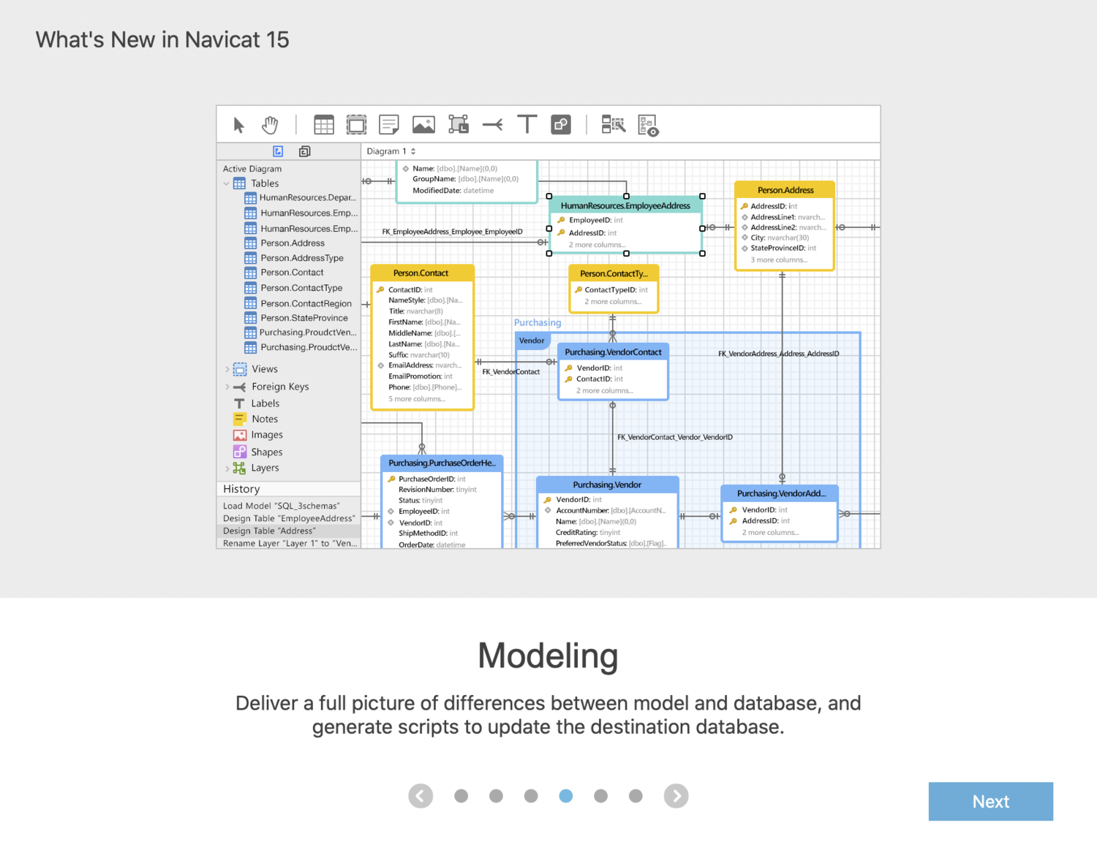Image resolution: width=1097 pixels, height=847 pixels.
Task: Click the preview toolbar icon with eye
Action: [x=648, y=126]
